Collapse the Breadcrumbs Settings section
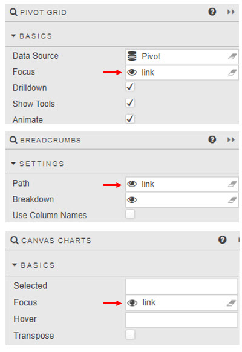242x352 pixels. pos(13,163)
